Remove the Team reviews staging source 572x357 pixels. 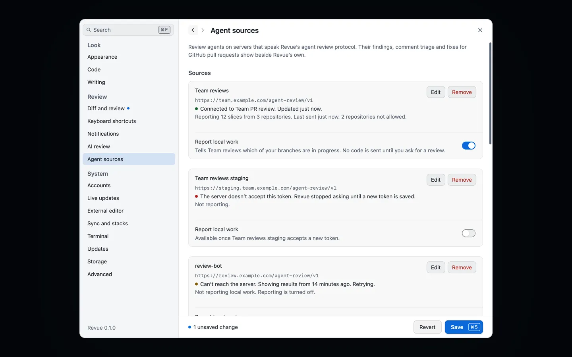pos(462,180)
